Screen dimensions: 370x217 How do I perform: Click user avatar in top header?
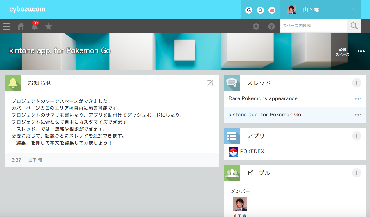292,10
